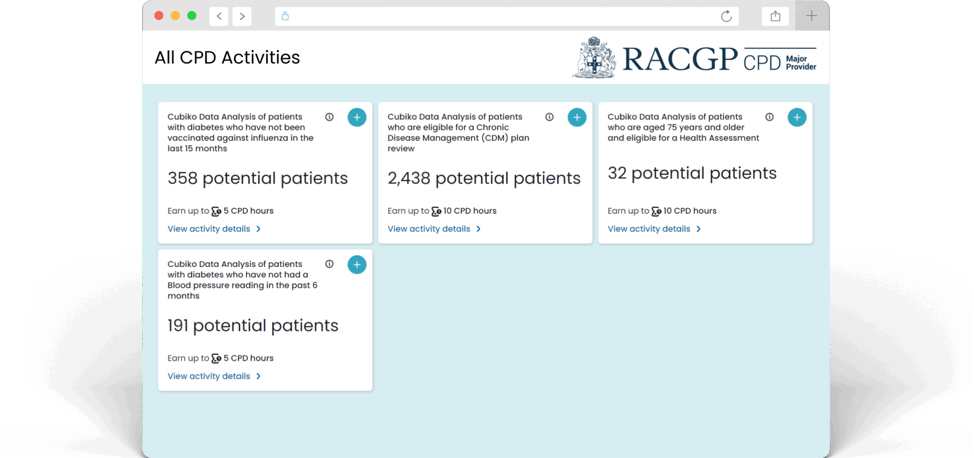Click the browser address bar
This screenshot has height=458, width=974.
point(499,16)
